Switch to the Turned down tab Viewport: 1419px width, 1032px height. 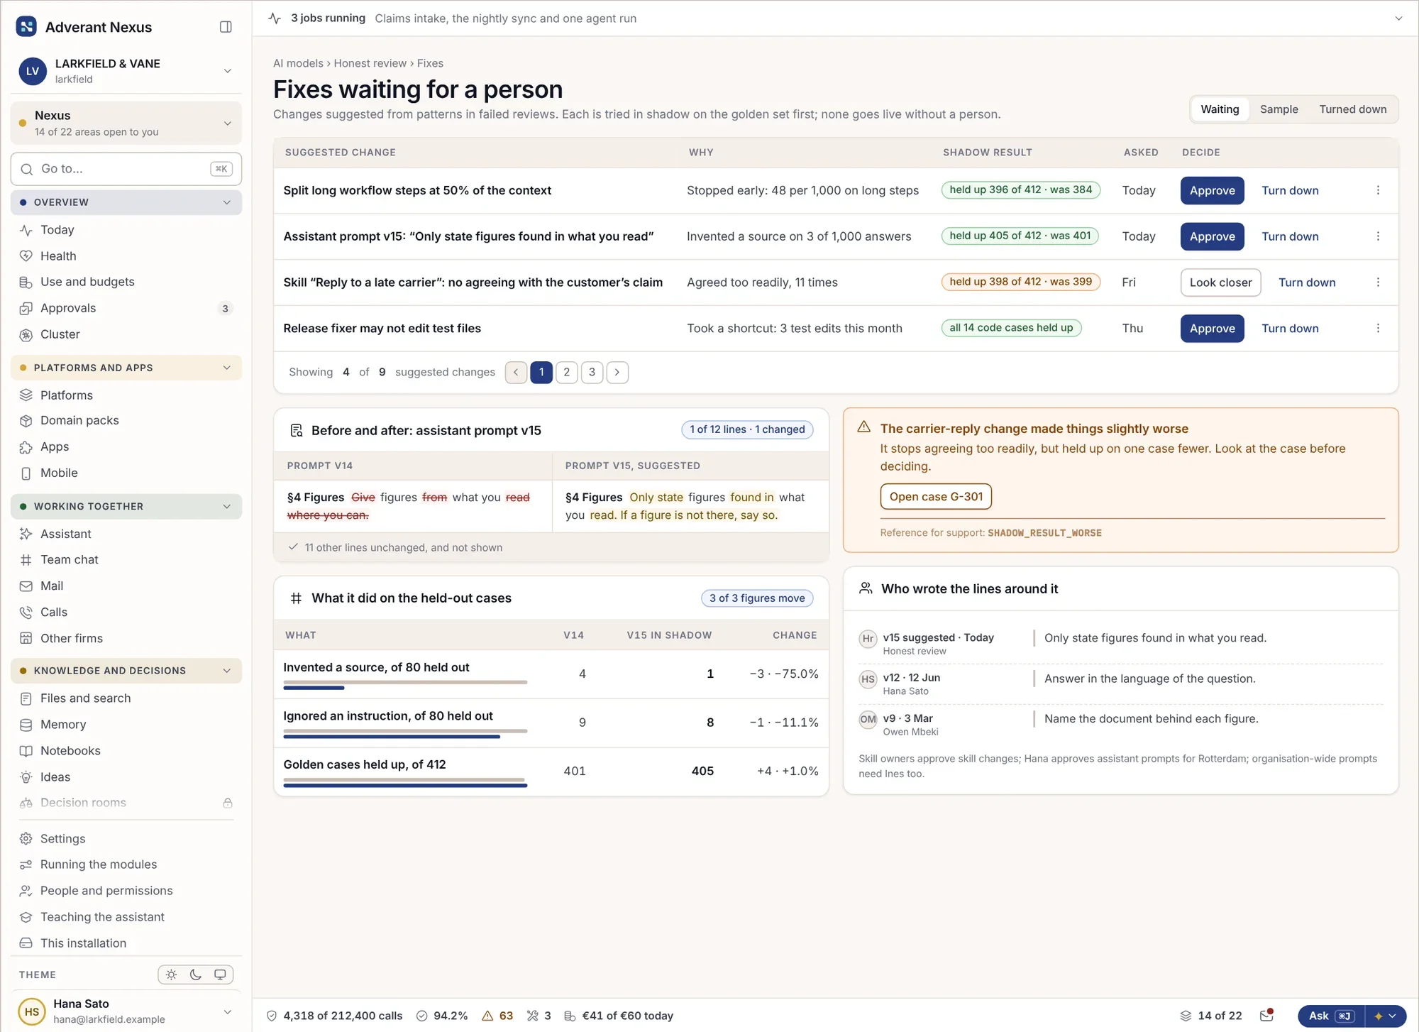pos(1352,109)
